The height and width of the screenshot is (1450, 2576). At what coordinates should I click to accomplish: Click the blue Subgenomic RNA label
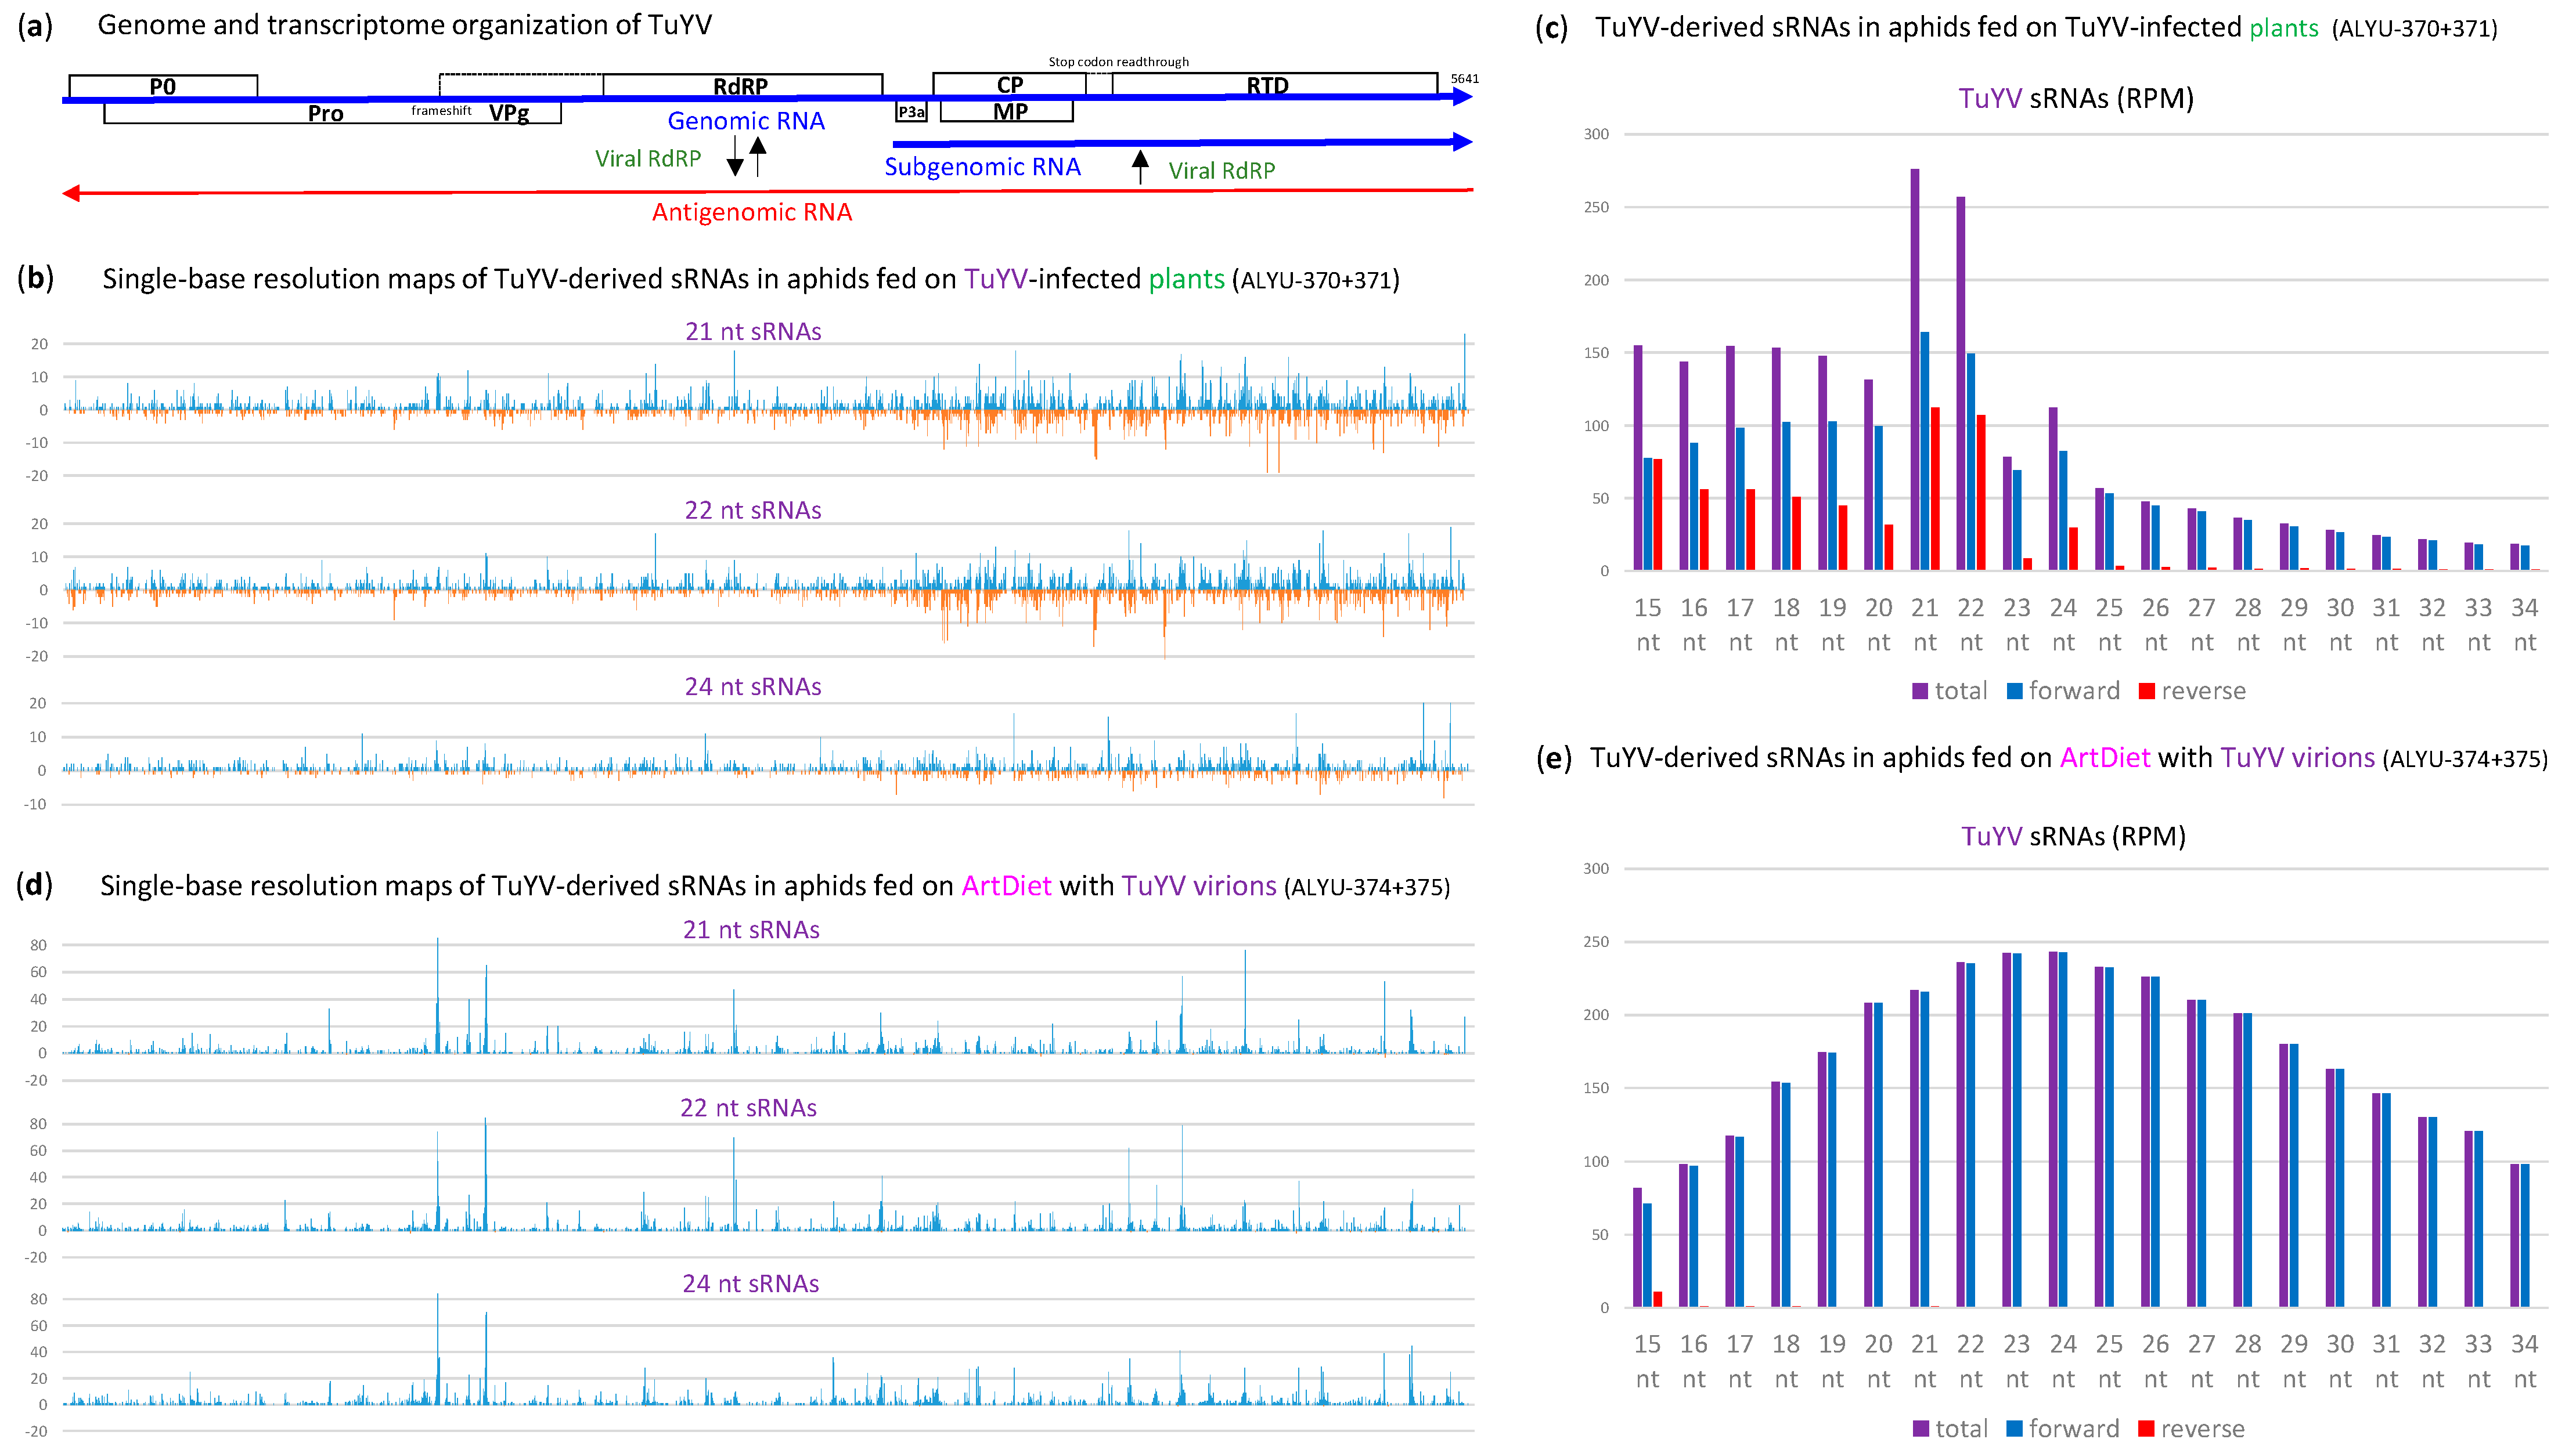pyautogui.click(x=982, y=167)
